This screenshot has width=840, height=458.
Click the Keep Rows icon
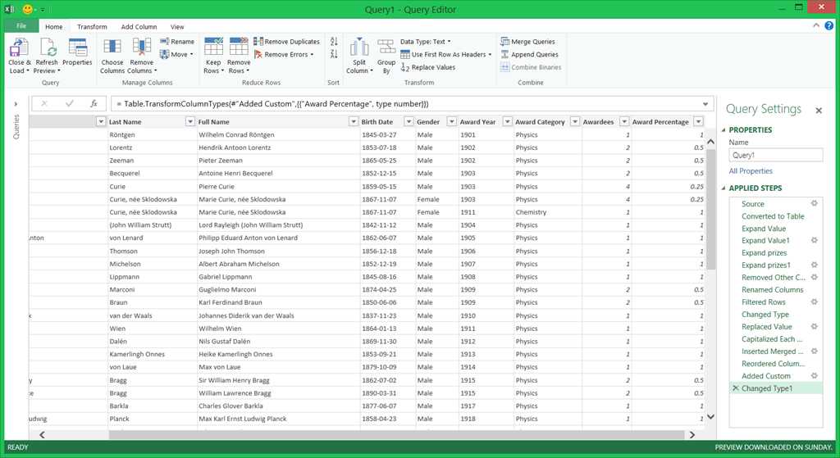[x=213, y=48]
